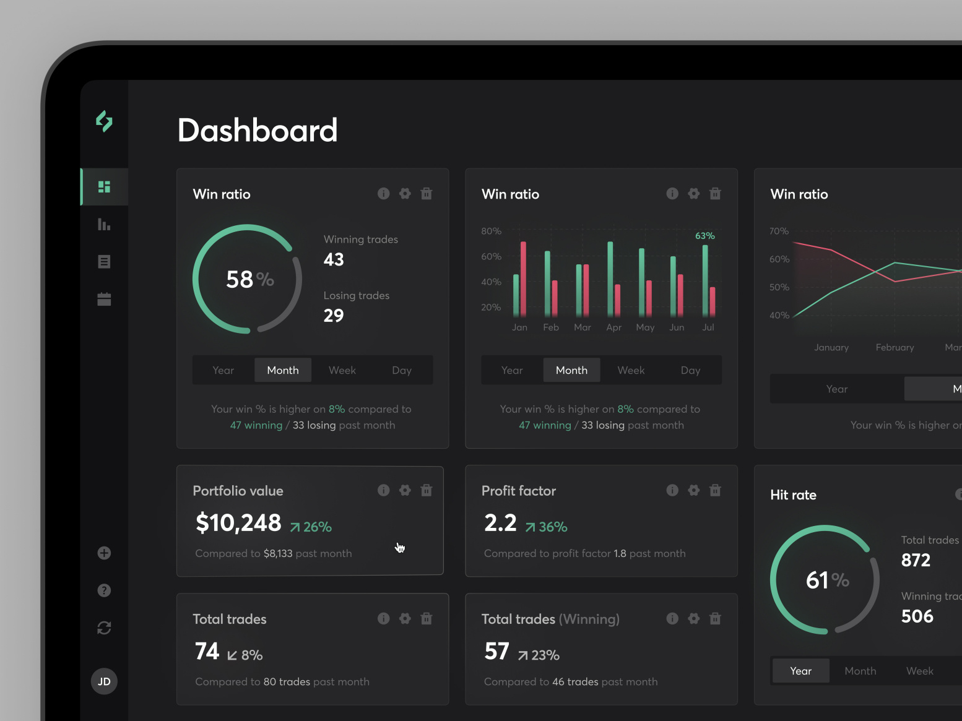Select Year on the Hit rate card
The height and width of the screenshot is (721, 962).
(x=800, y=670)
